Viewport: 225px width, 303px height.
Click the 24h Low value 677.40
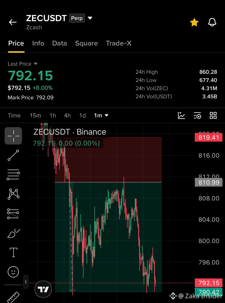tap(208, 80)
